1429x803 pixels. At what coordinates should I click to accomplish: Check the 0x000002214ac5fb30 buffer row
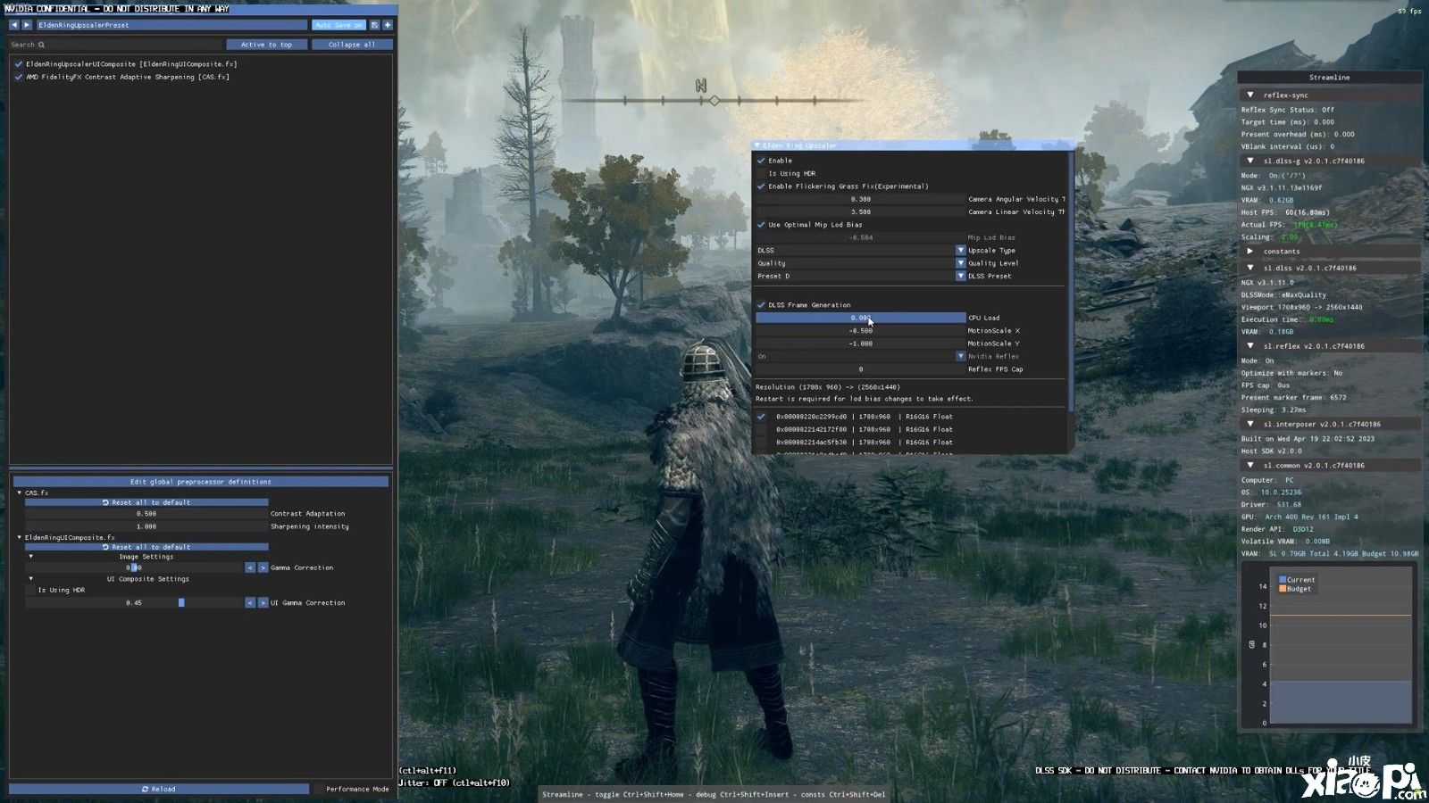(761, 443)
